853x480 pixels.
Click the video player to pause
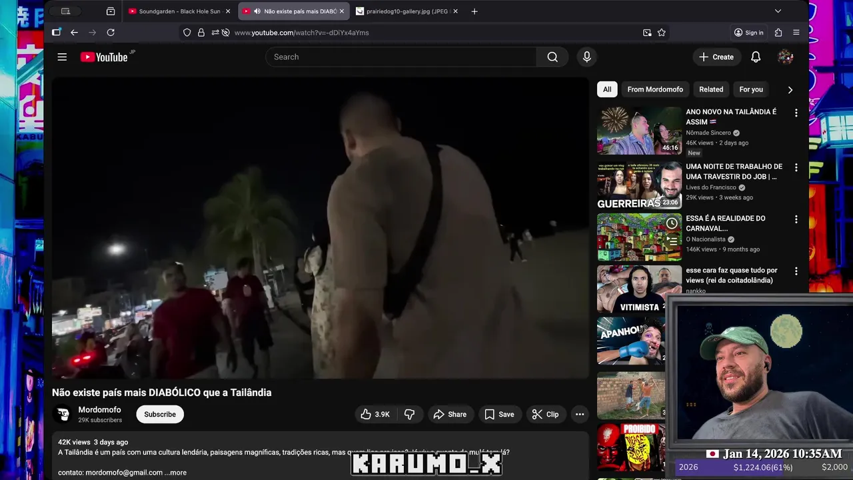(x=321, y=228)
